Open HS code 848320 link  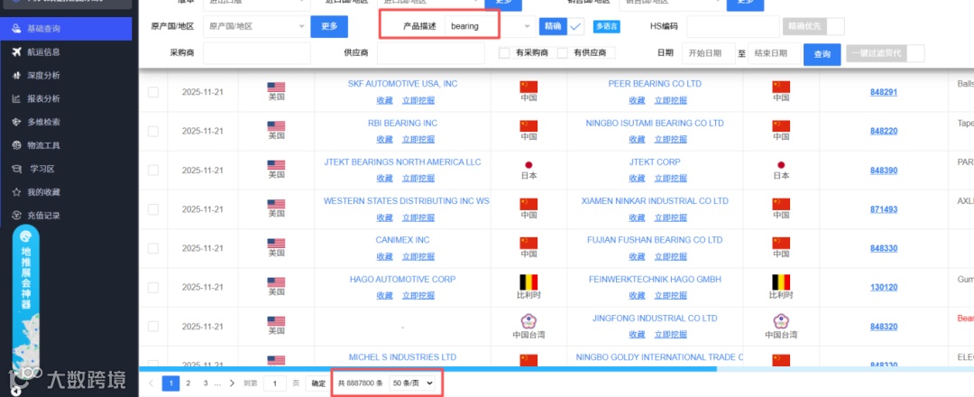(x=883, y=327)
